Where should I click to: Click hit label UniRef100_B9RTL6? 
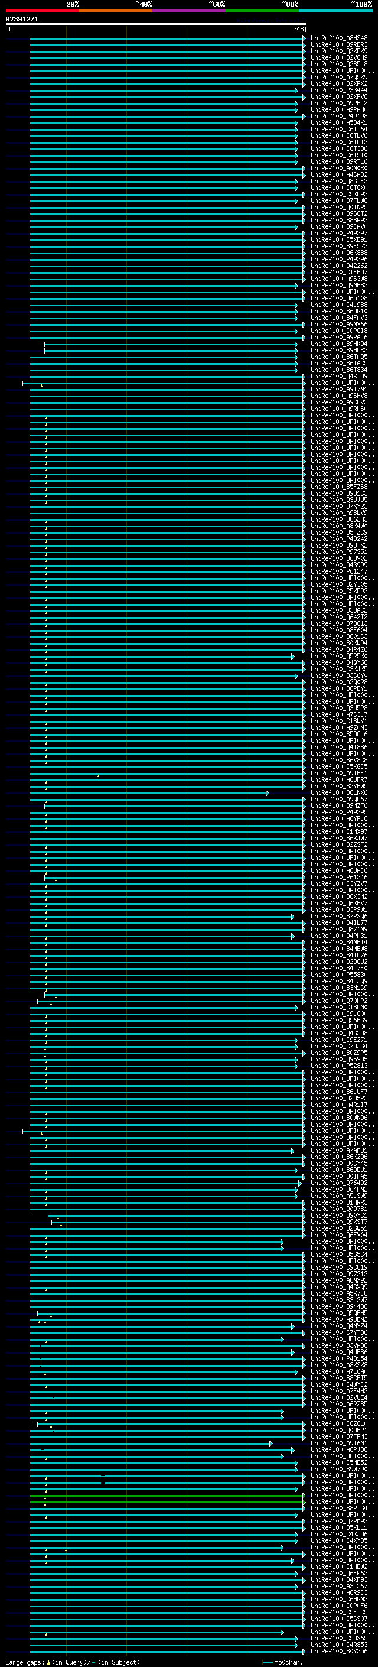tap(339, 162)
